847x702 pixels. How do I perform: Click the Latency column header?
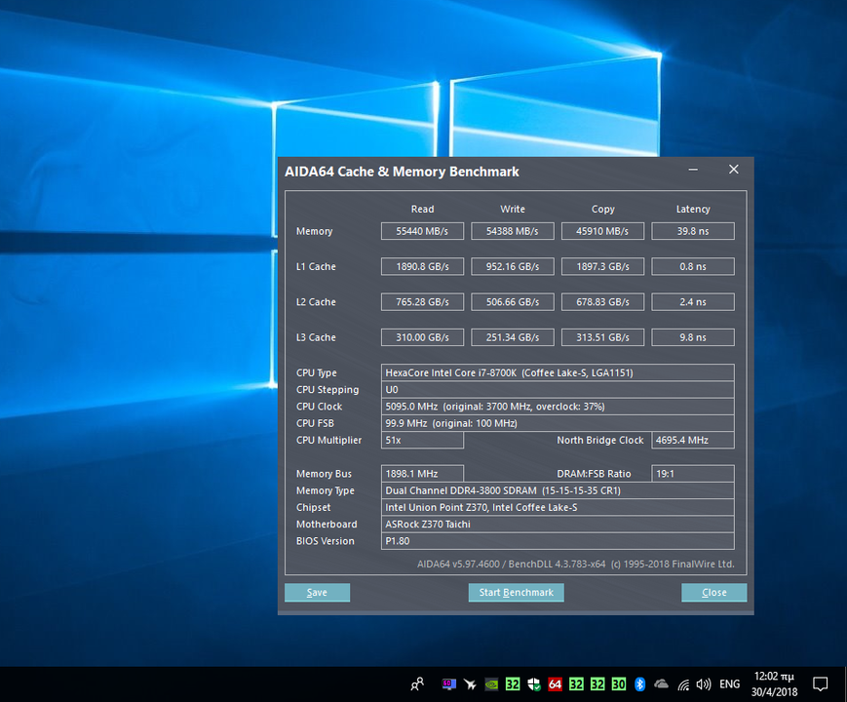click(x=693, y=210)
